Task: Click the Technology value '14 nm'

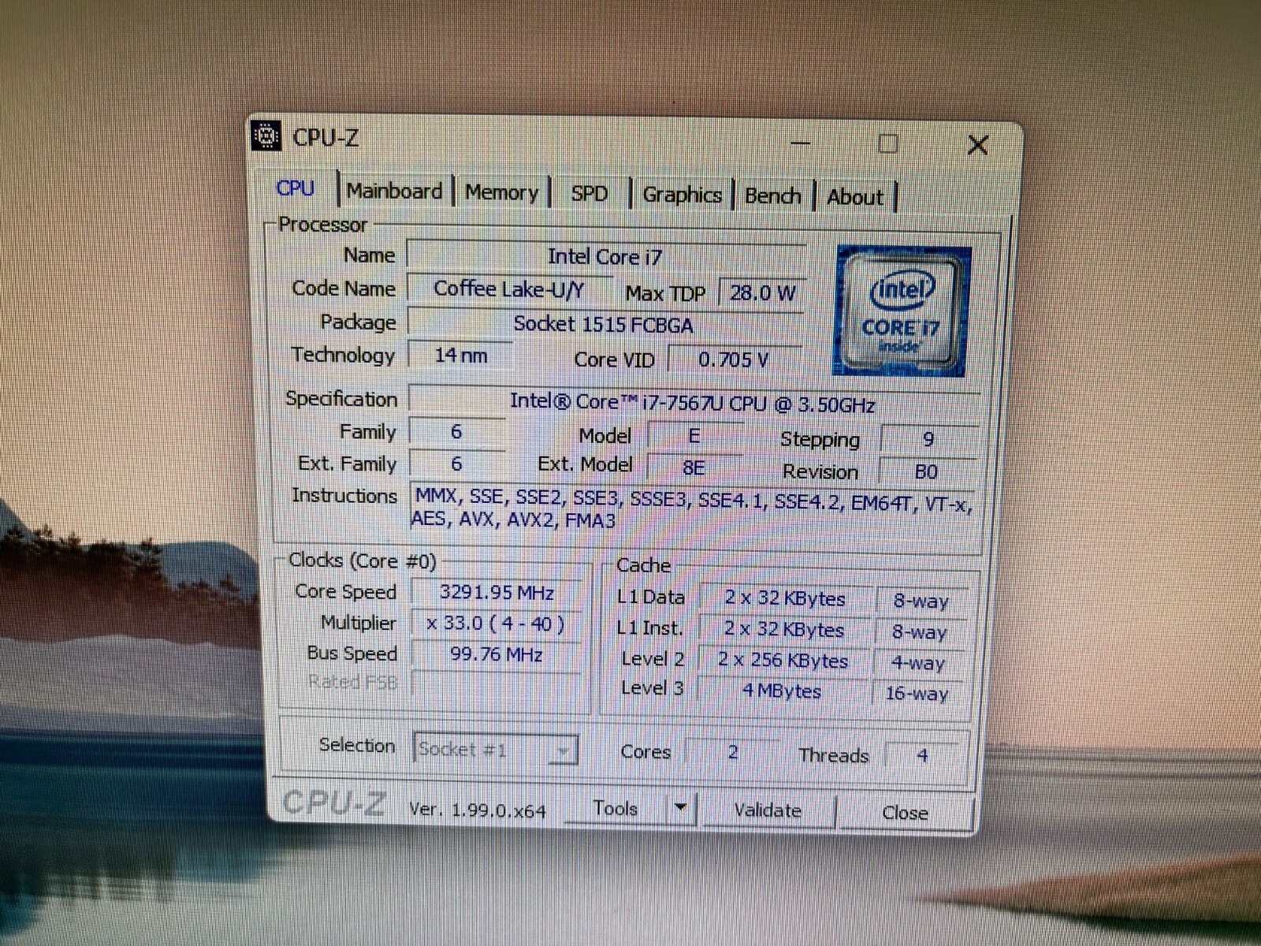Action: pos(461,356)
